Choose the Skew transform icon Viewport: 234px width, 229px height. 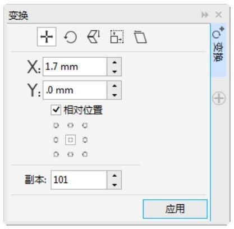(x=140, y=37)
